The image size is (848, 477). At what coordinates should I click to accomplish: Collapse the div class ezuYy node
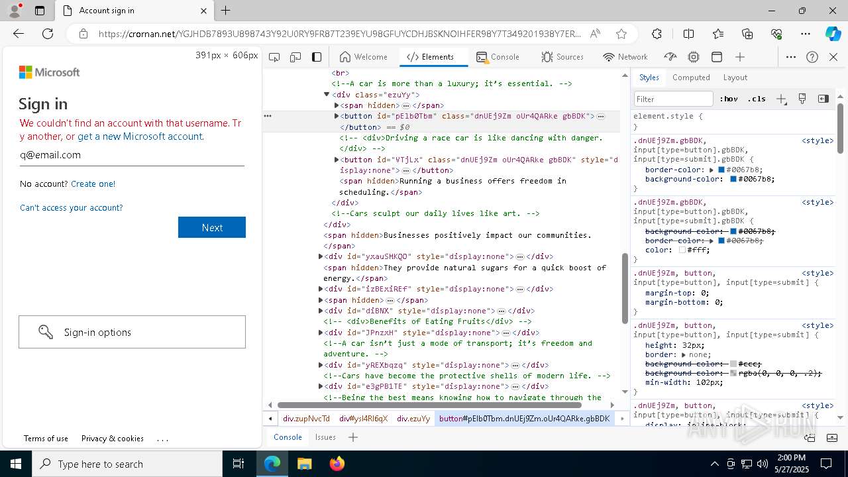pyautogui.click(x=327, y=95)
